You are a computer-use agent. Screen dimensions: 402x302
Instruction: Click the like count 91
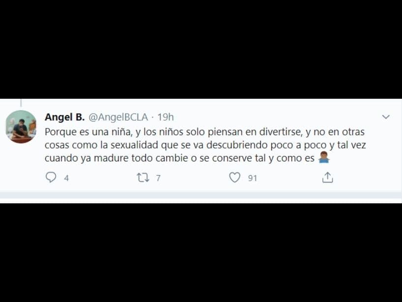[252, 178]
